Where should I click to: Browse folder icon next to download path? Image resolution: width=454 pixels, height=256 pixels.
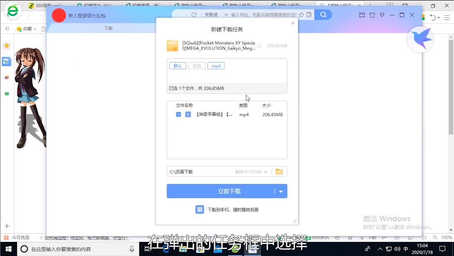(279, 171)
